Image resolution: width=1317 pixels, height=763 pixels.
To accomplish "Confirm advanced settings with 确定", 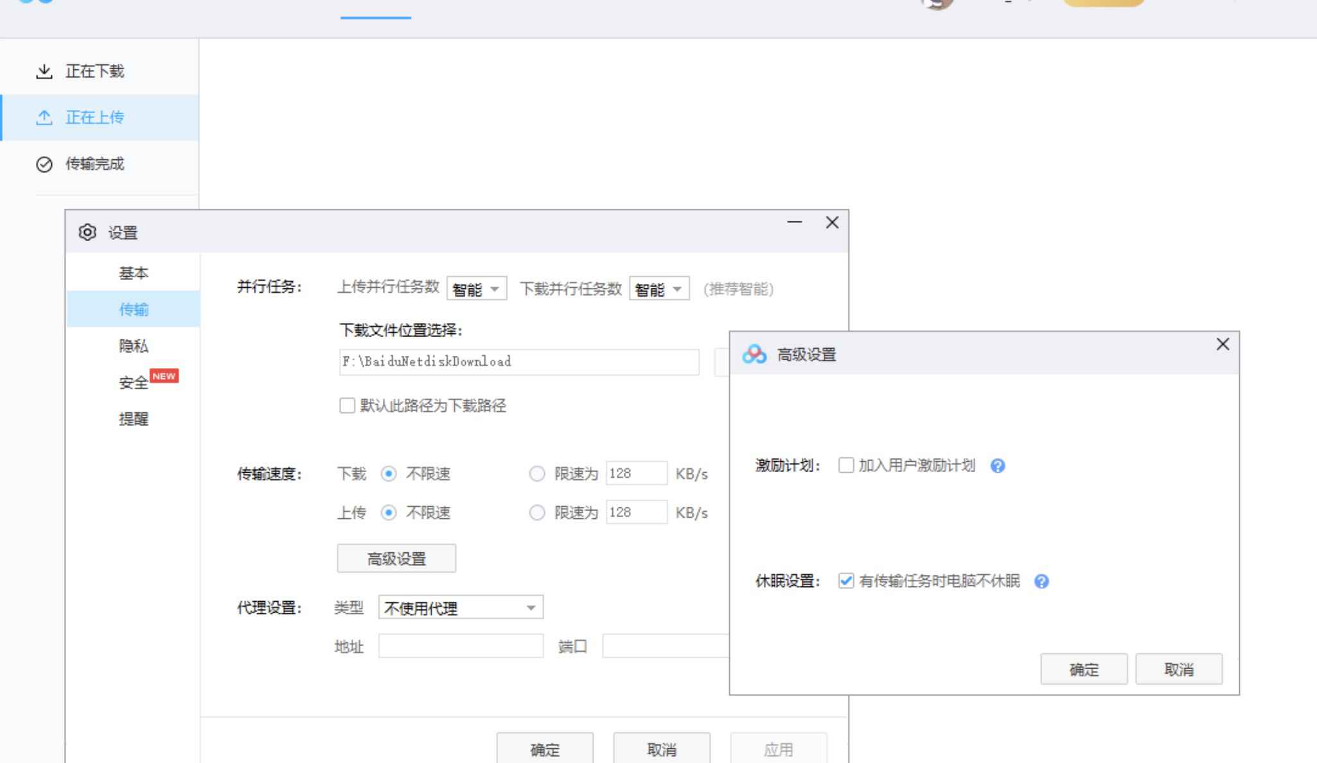I will [x=1084, y=669].
